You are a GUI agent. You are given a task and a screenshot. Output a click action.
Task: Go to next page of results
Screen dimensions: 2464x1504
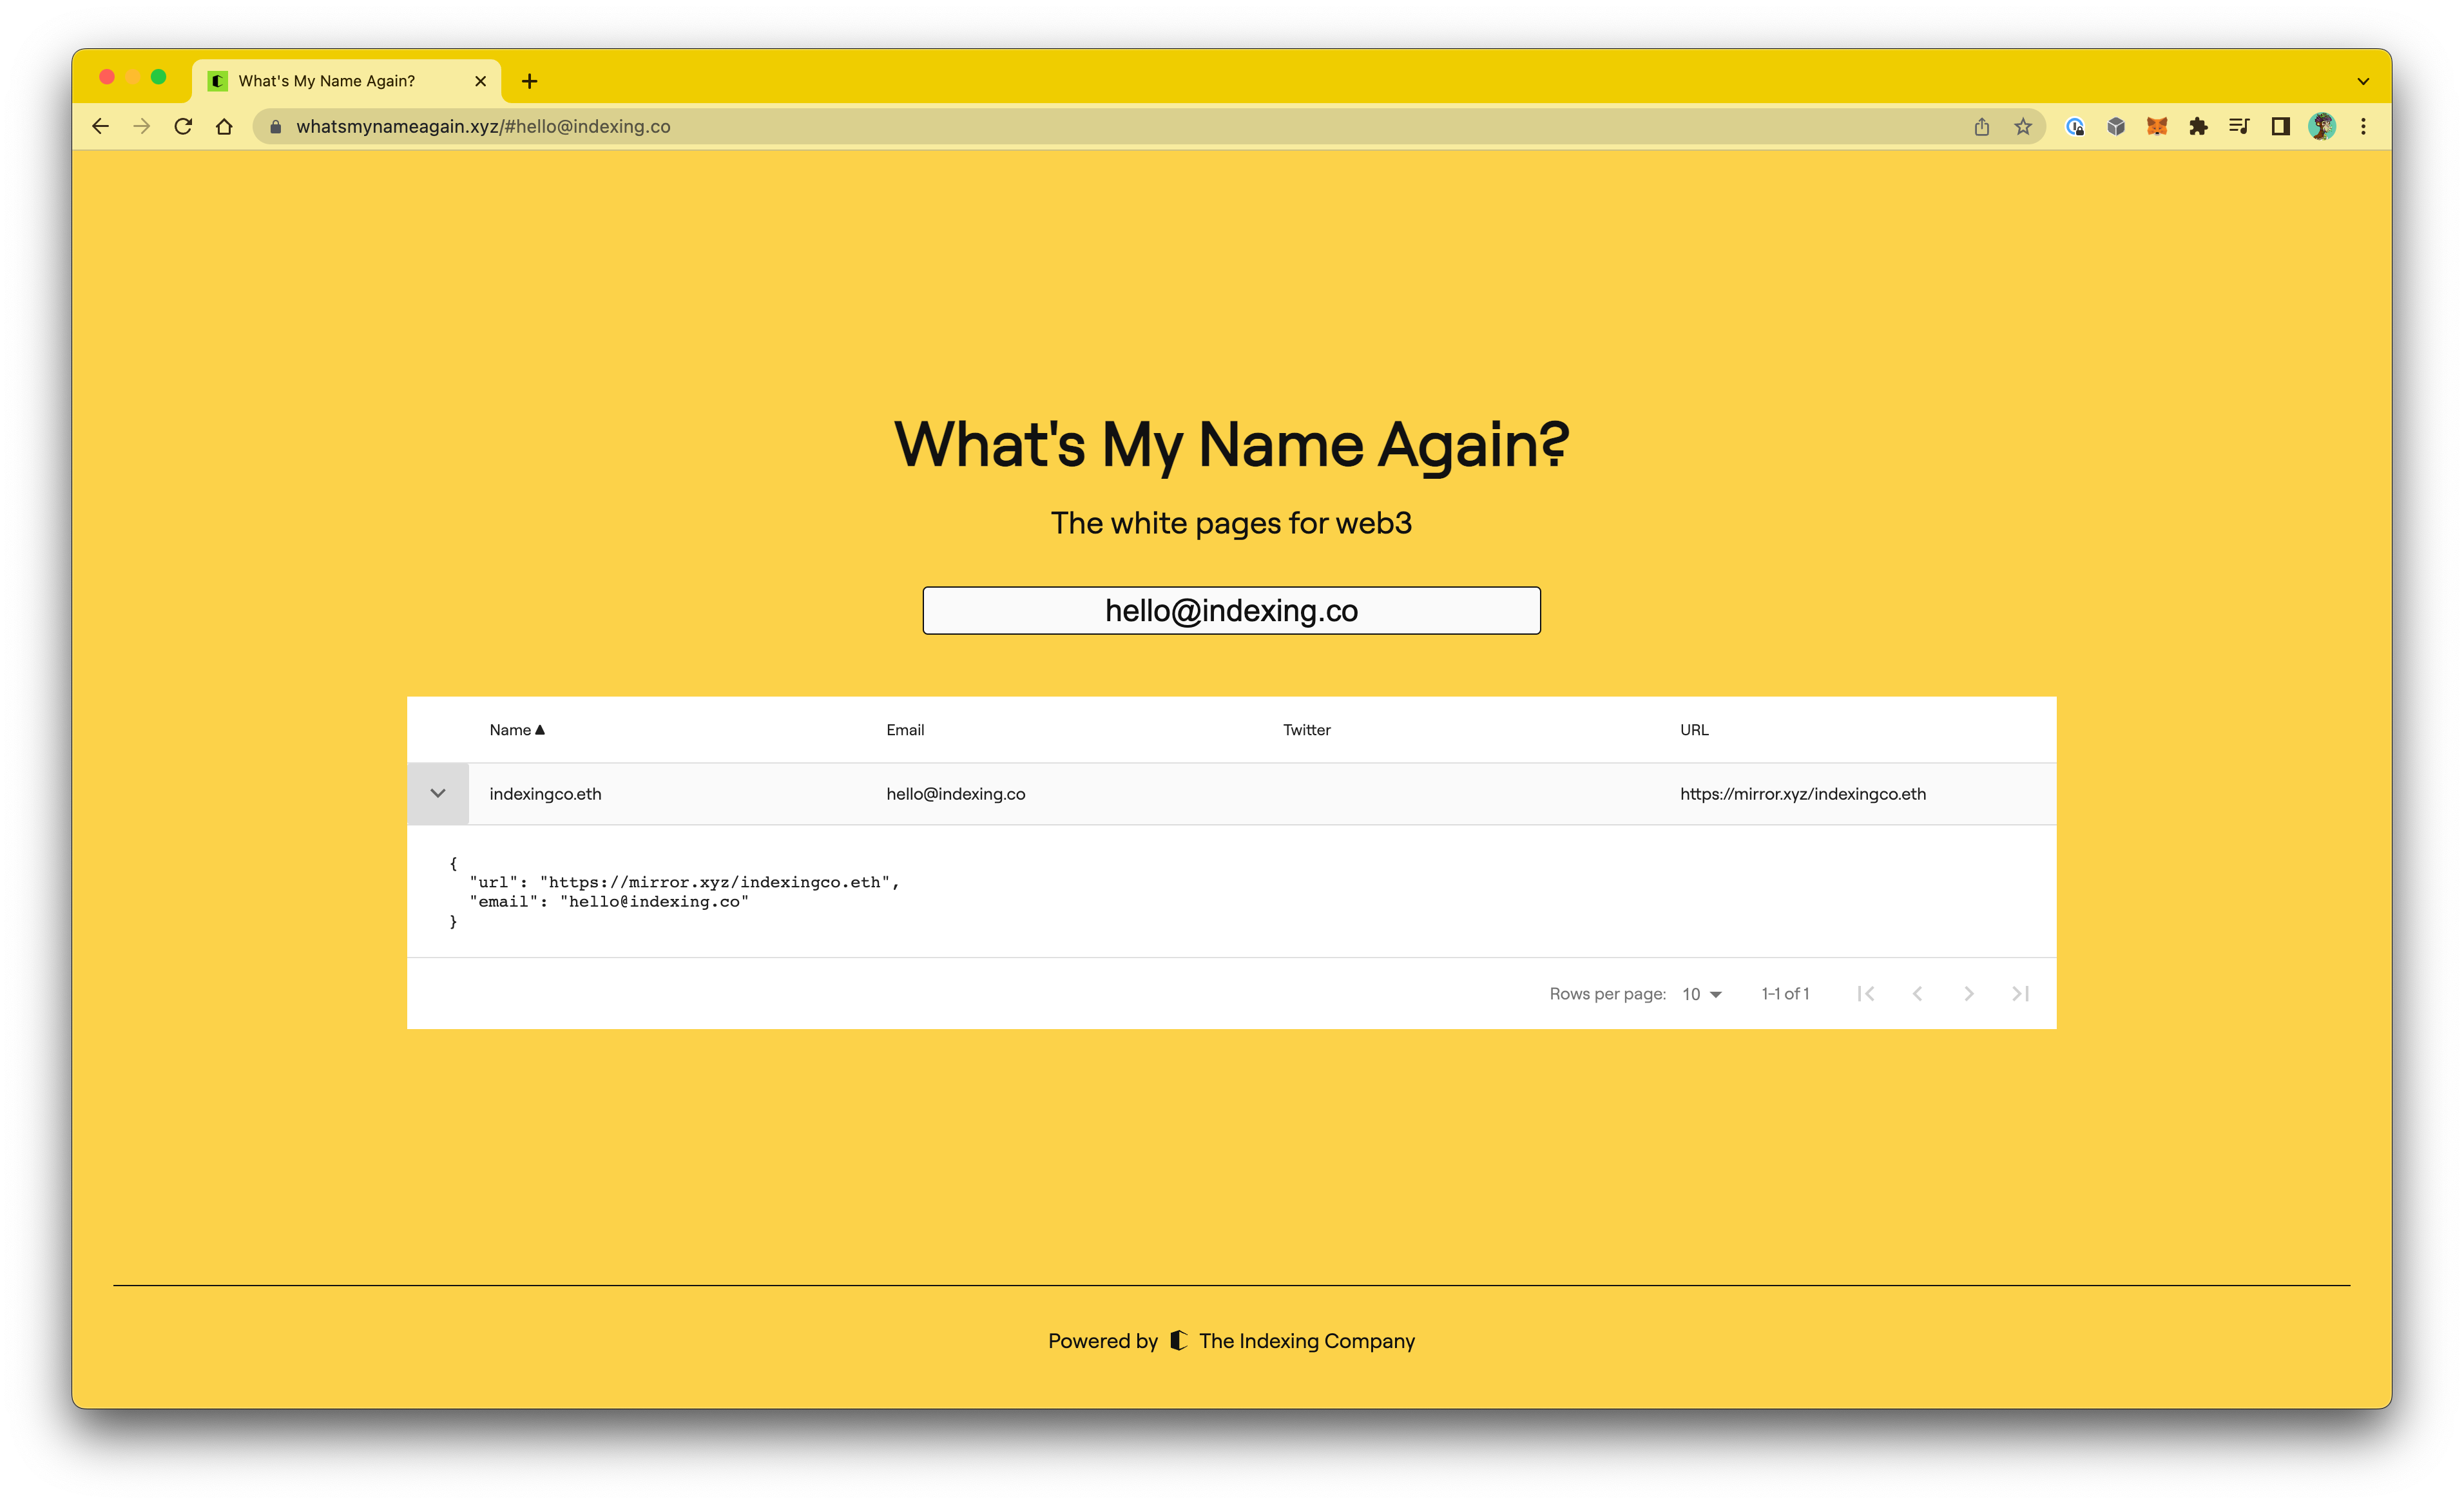[1969, 993]
